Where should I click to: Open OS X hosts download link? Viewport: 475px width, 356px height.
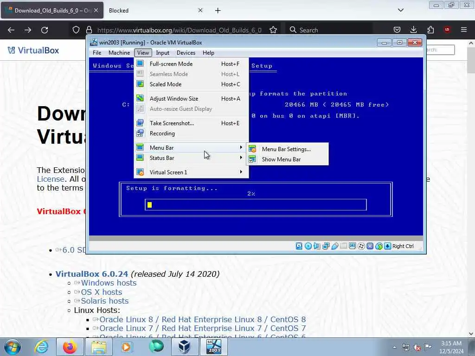click(101, 292)
